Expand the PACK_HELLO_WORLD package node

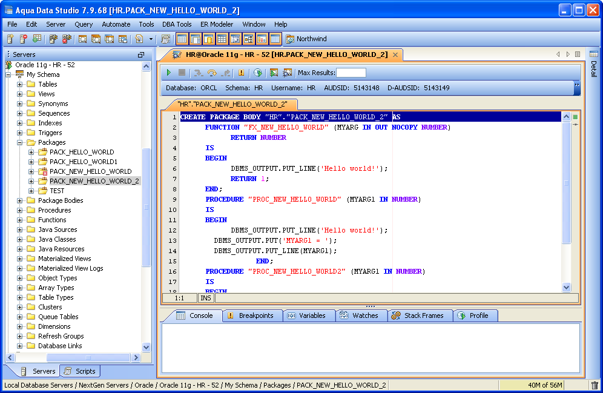tap(31, 152)
